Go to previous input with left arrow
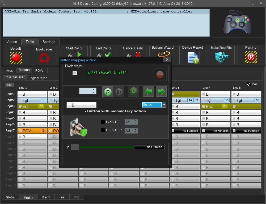 coord(149,91)
